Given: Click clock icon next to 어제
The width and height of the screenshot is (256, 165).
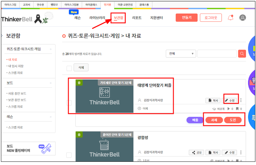Looking at the screenshot, I should click(x=139, y=109).
